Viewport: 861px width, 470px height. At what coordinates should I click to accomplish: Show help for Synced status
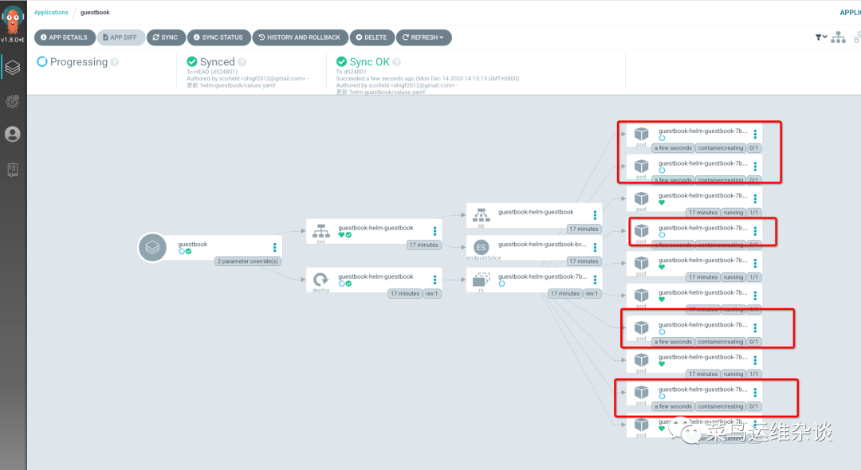click(242, 62)
